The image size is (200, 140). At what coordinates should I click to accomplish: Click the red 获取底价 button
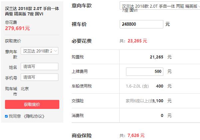point(32,105)
